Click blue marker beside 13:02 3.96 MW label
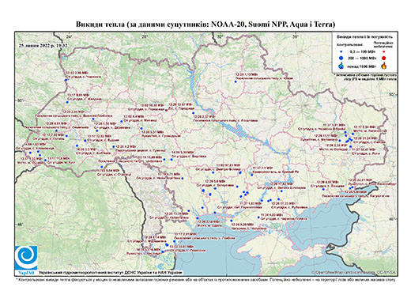Screen dimensions: 411x291 coord(66,81)
